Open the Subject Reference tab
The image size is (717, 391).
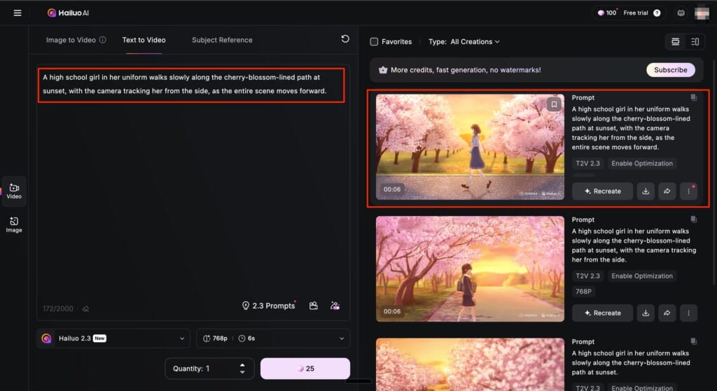coord(222,40)
